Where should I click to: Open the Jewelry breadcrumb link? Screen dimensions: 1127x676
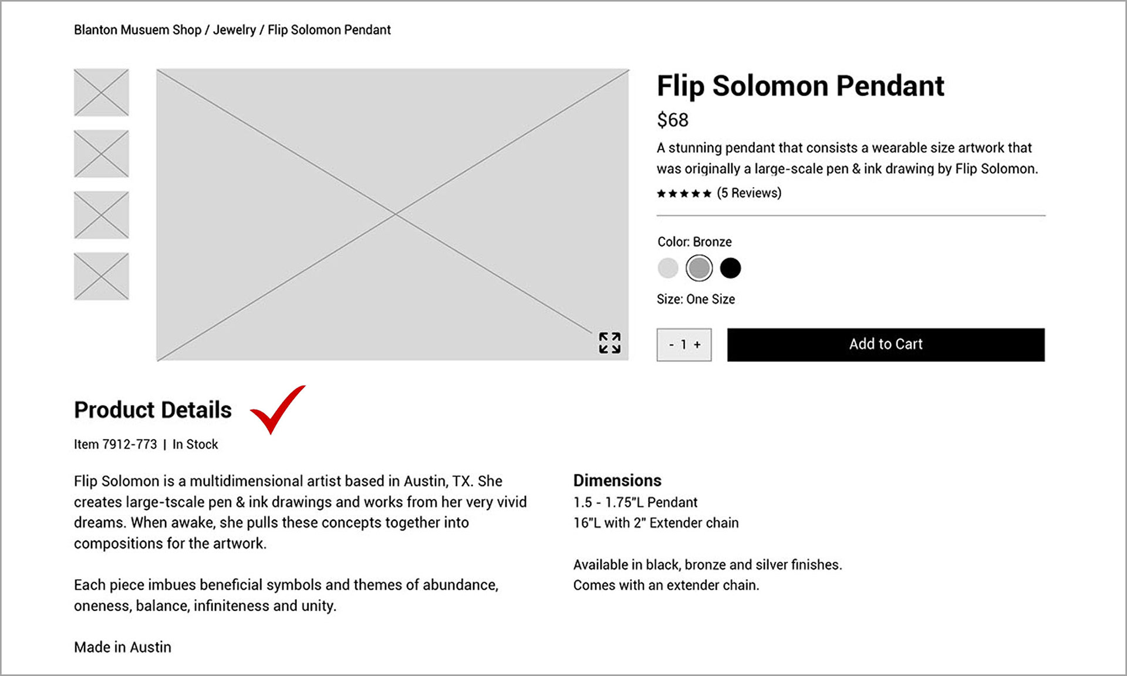(x=234, y=30)
